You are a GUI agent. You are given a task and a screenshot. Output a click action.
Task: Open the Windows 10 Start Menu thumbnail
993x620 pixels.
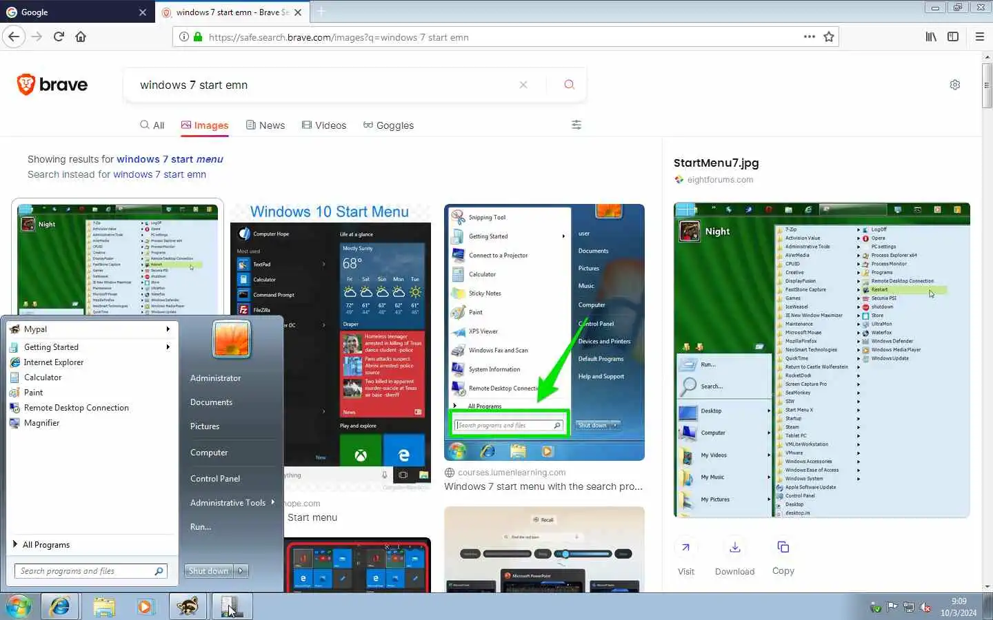[x=330, y=347]
